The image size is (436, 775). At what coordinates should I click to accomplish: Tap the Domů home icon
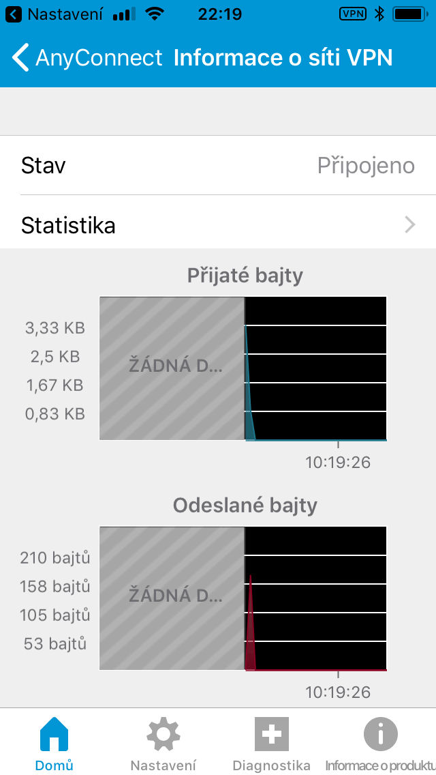click(54, 735)
